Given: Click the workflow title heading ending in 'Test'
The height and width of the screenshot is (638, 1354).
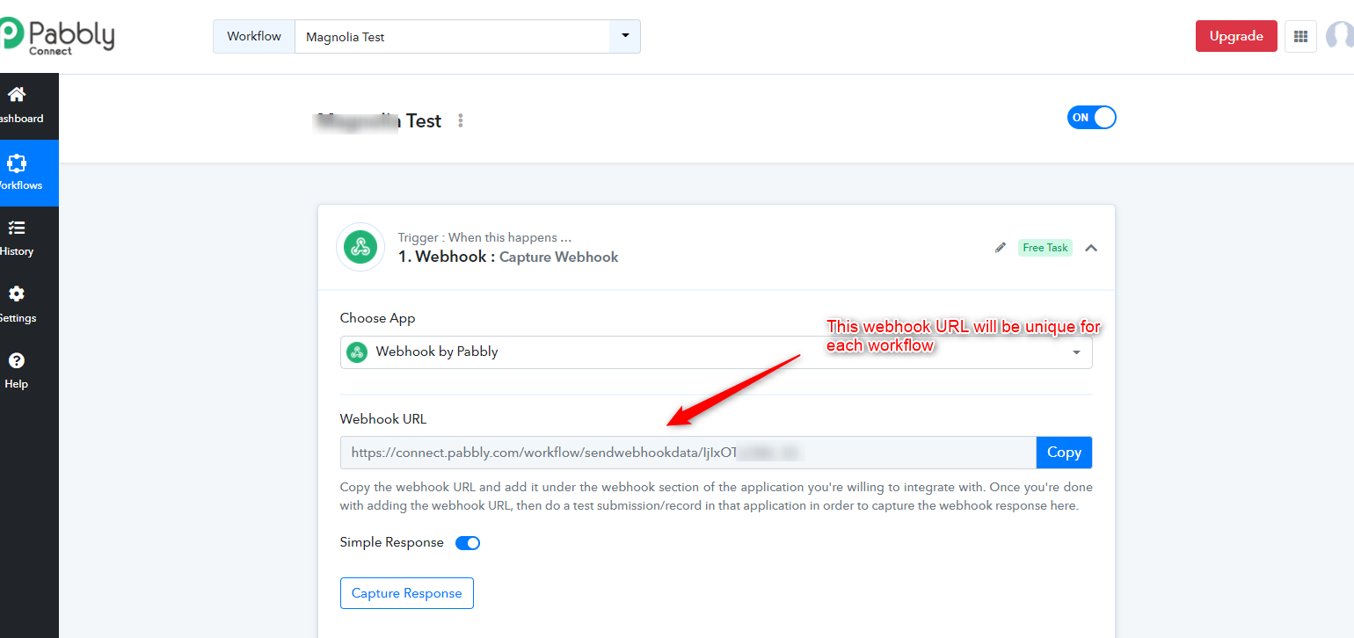Looking at the screenshot, I should (x=379, y=121).
